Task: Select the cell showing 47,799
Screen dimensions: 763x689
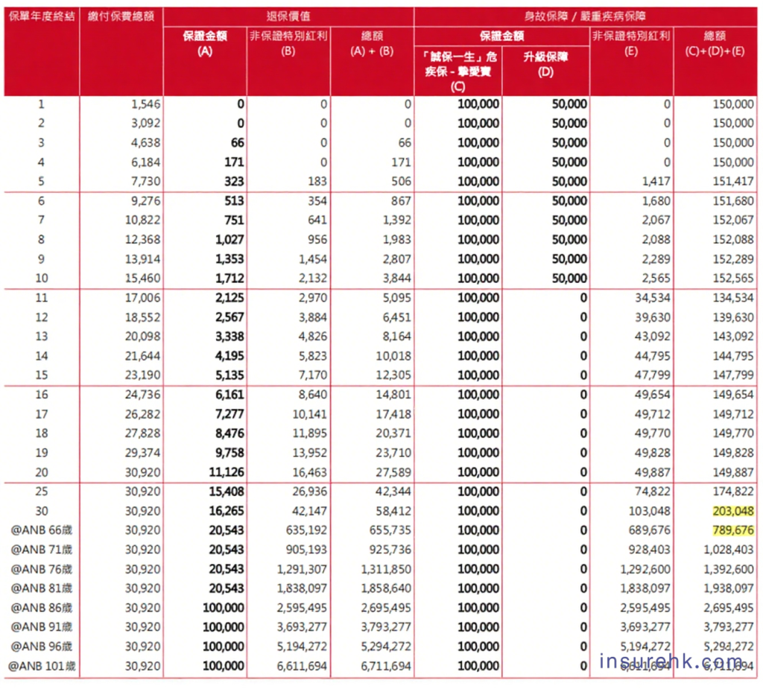Action: click(x=653, y=375)
